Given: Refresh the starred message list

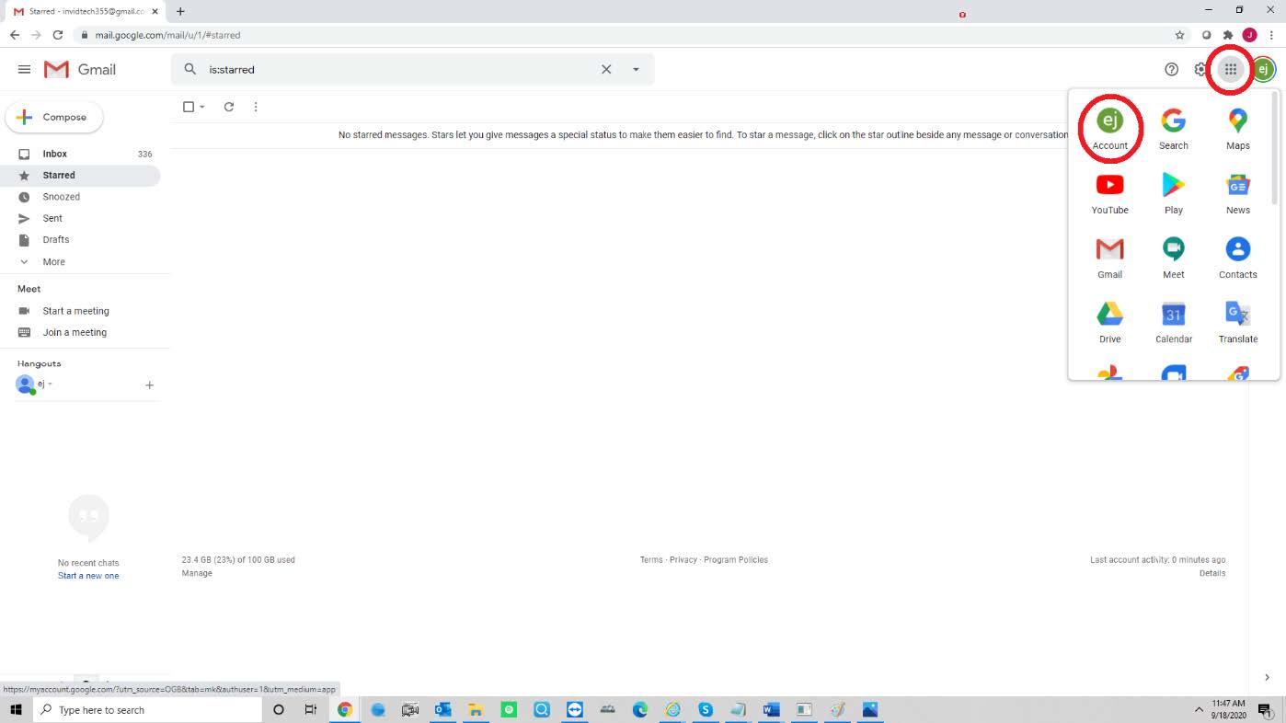Looking at the screenshot, I should pyautogui.click(x=229, y=107).
